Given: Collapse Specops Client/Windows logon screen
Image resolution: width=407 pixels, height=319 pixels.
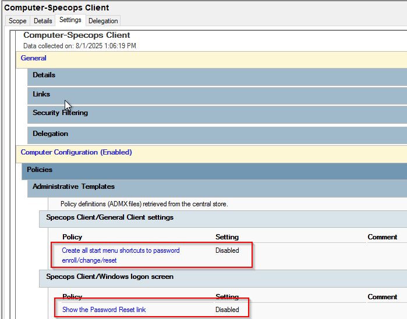Looking at the screenshot, I should click(223, 278).
